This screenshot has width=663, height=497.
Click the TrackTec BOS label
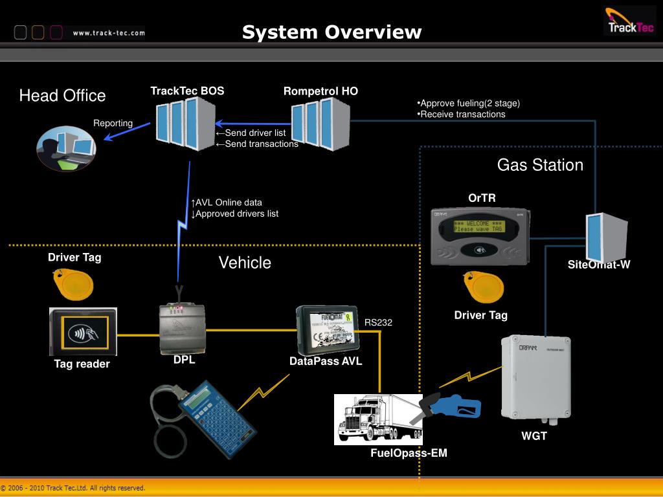coord(187,91)
